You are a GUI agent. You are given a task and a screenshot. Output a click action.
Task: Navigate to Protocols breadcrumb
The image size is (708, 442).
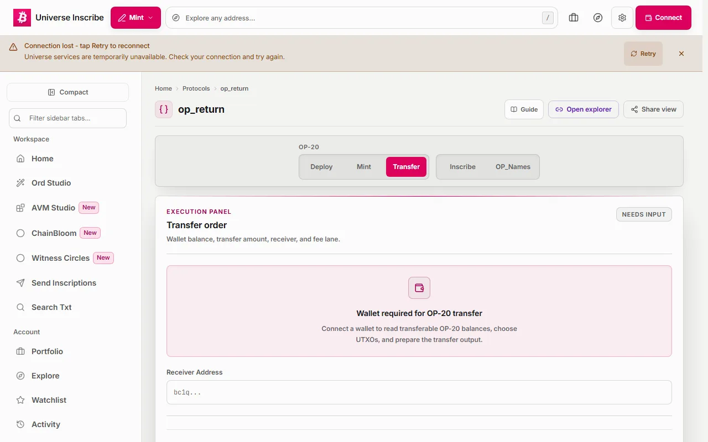coord(196,88)
